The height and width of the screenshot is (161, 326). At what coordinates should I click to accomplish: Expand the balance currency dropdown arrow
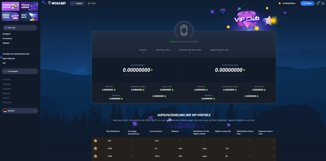click(x=298, y=3)
